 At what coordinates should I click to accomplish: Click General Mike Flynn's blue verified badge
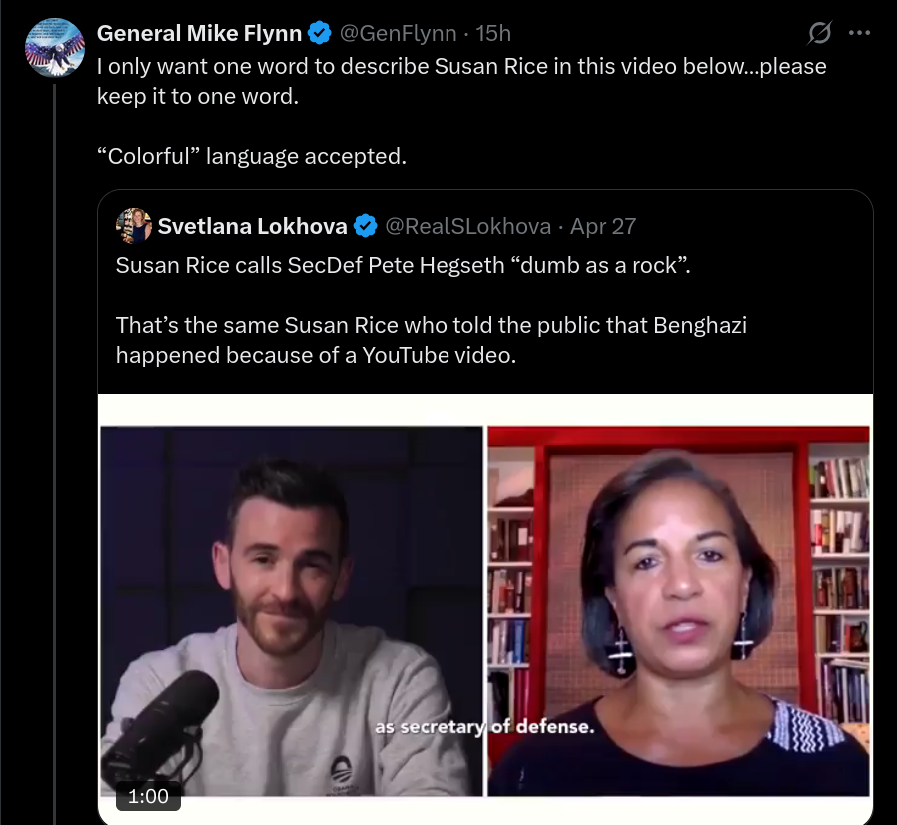coord(320,33)
